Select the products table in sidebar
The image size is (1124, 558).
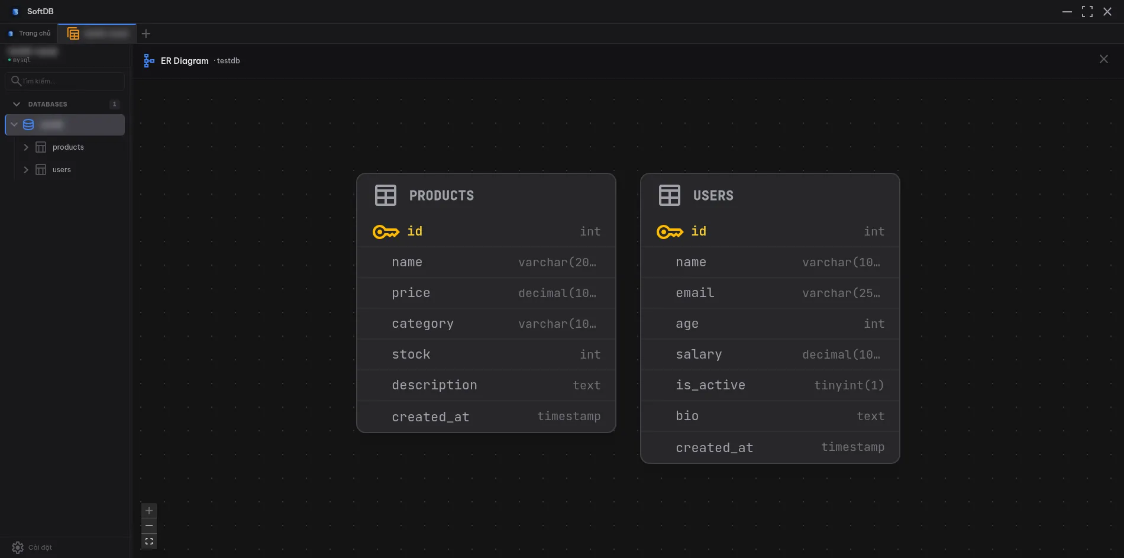pyautogui.click(x=68, y=147)
